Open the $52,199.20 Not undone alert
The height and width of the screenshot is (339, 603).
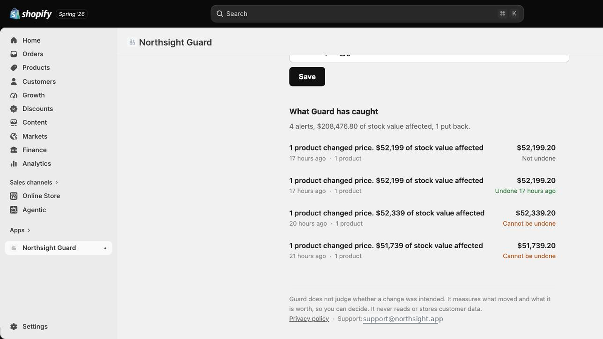(422, 153)
